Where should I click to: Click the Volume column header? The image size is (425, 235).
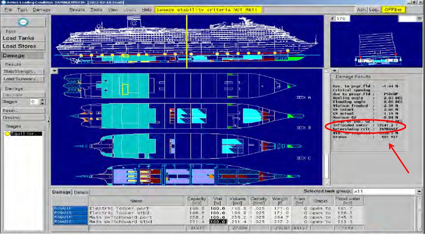238,201
